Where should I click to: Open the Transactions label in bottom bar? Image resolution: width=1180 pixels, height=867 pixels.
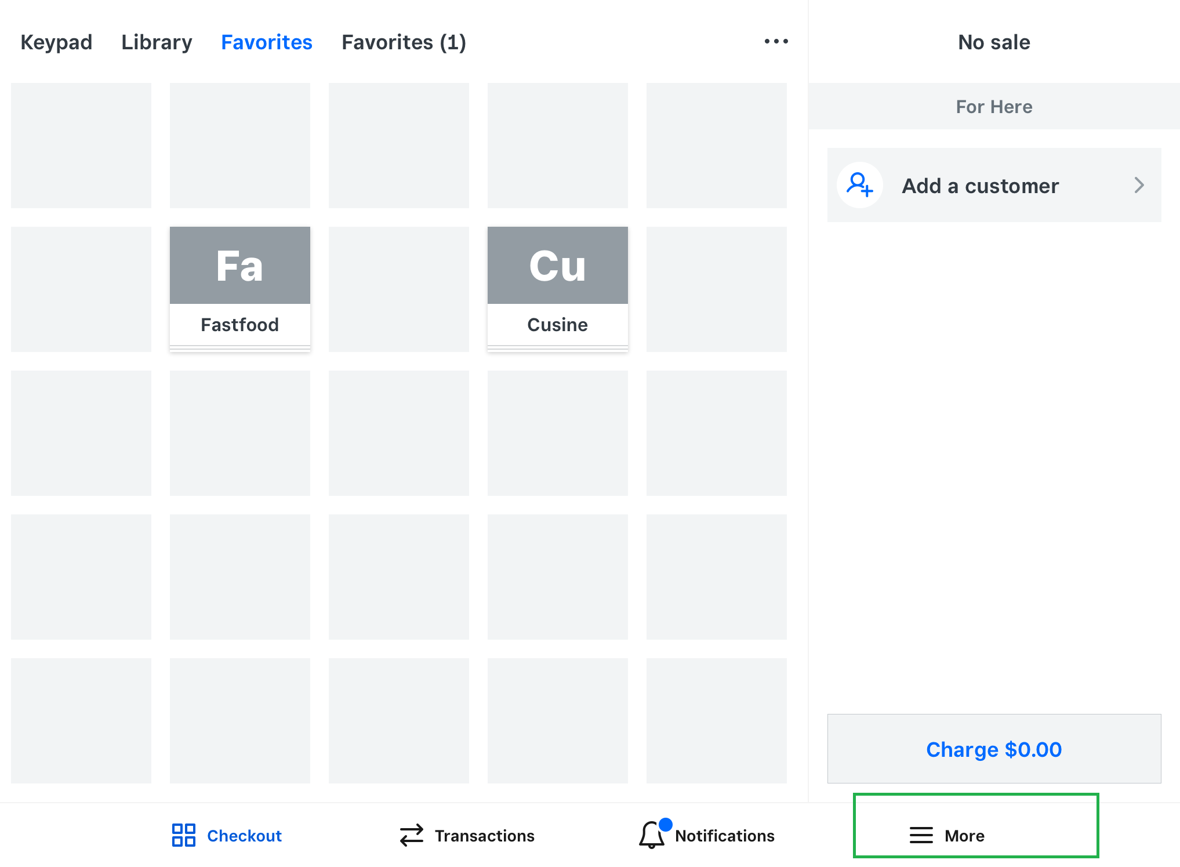click(x=484, y=836)
